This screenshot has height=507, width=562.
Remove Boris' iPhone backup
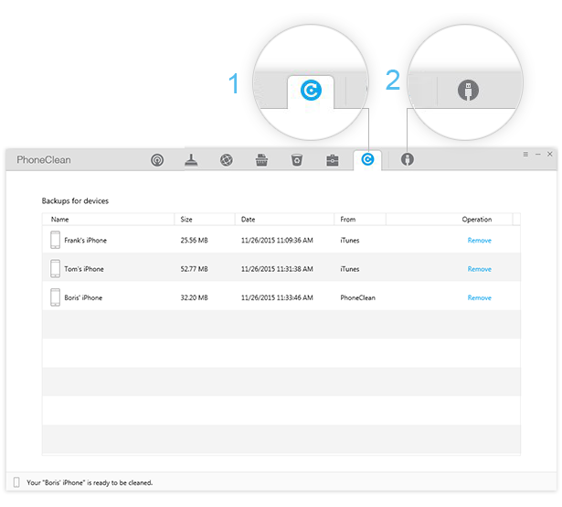coord(479,297)
